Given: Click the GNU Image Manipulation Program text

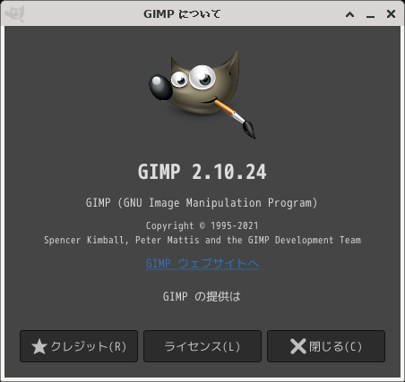Looking at the screenshot, I should (202, 203).
